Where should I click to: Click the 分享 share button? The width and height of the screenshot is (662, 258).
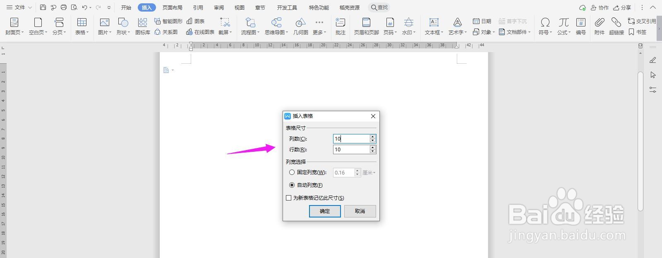coord(622,7)
